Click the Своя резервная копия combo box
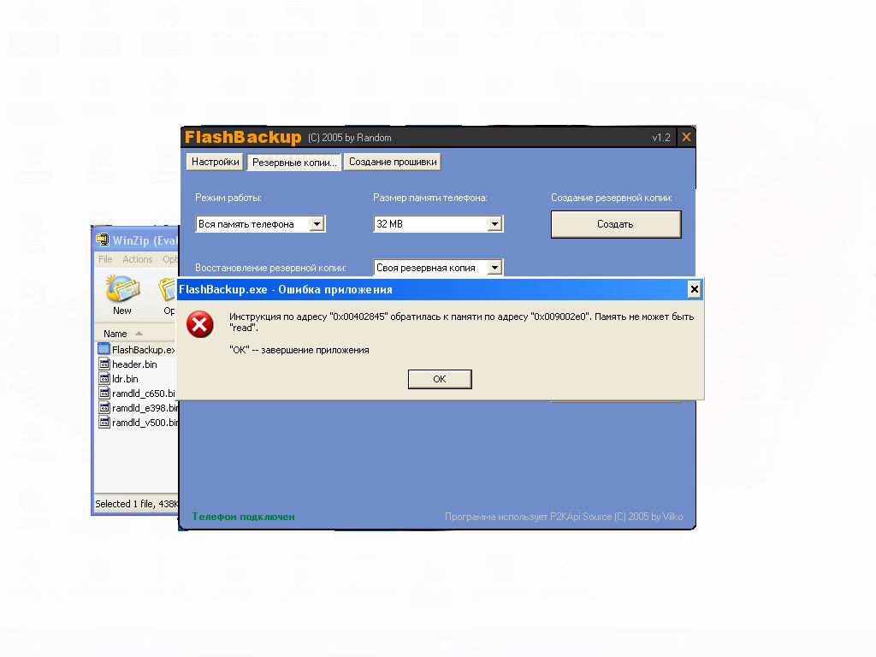876x657 pixels. (x=439, y=268)
